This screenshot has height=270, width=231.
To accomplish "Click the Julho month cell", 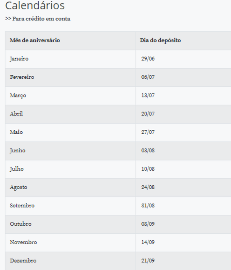I will (x=17, y=169).
